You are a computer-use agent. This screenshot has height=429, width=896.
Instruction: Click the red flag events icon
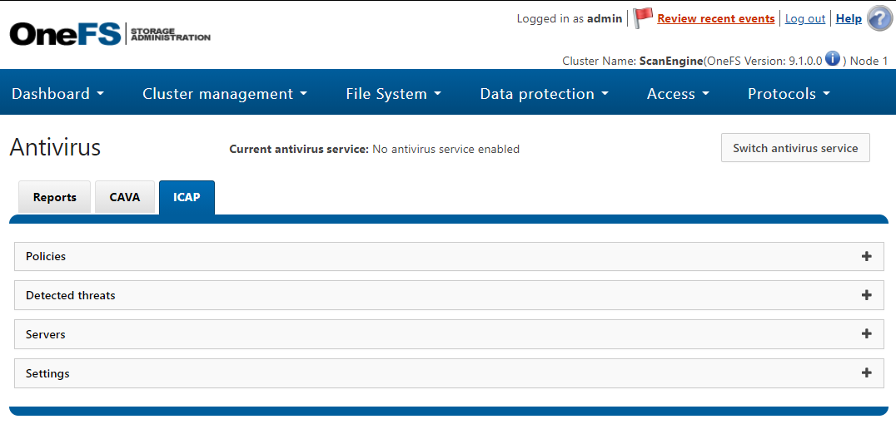tap(643, 17)
